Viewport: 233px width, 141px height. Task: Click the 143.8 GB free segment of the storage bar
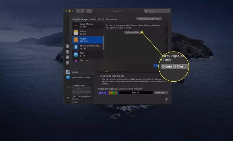click(136, 93)
